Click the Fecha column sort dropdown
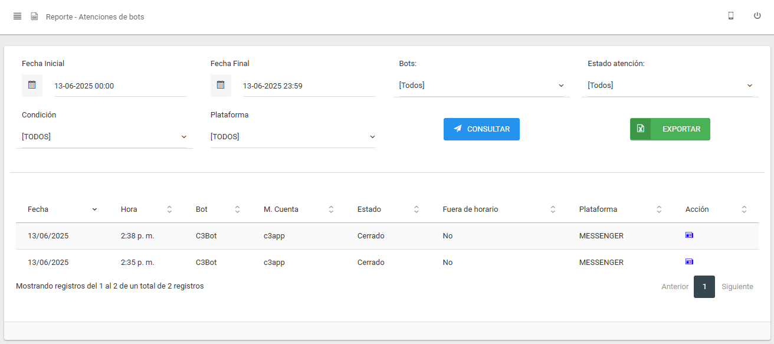Image resolution: width=774 pixels, height=344 pixels. 94,209
